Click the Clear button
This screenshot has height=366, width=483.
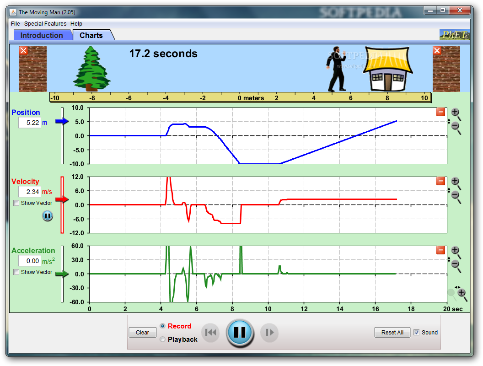click(142, 333)
